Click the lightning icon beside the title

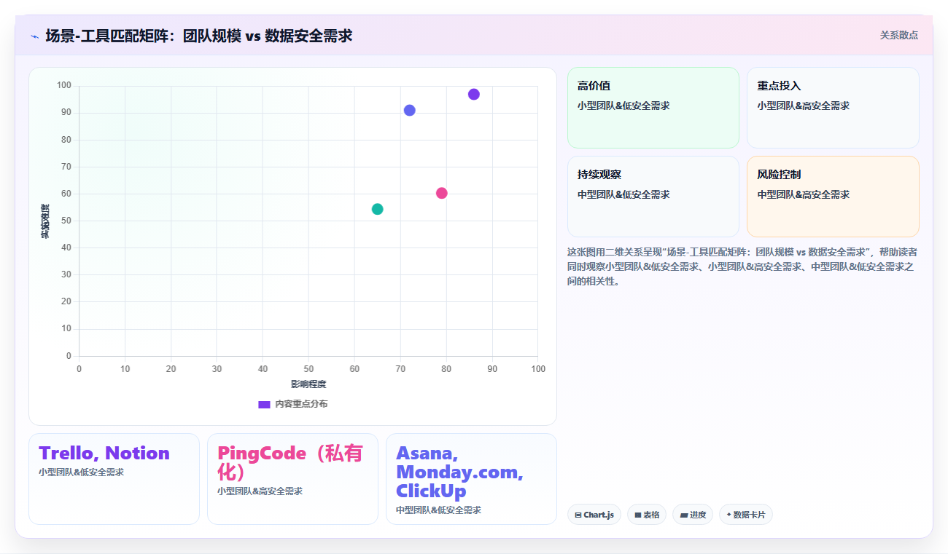tap(34, 36)
